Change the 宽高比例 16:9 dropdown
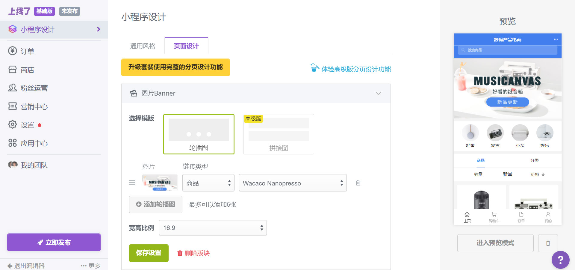 pyautogui.click(x=213, y=228)
